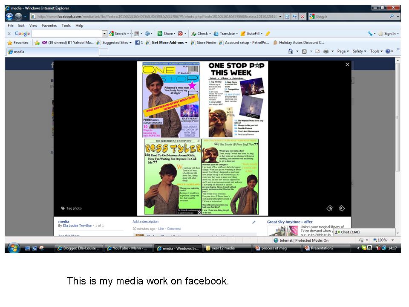Click the Stop loading red X icon
Screen dimensions: 409x307
coord(302,17)
